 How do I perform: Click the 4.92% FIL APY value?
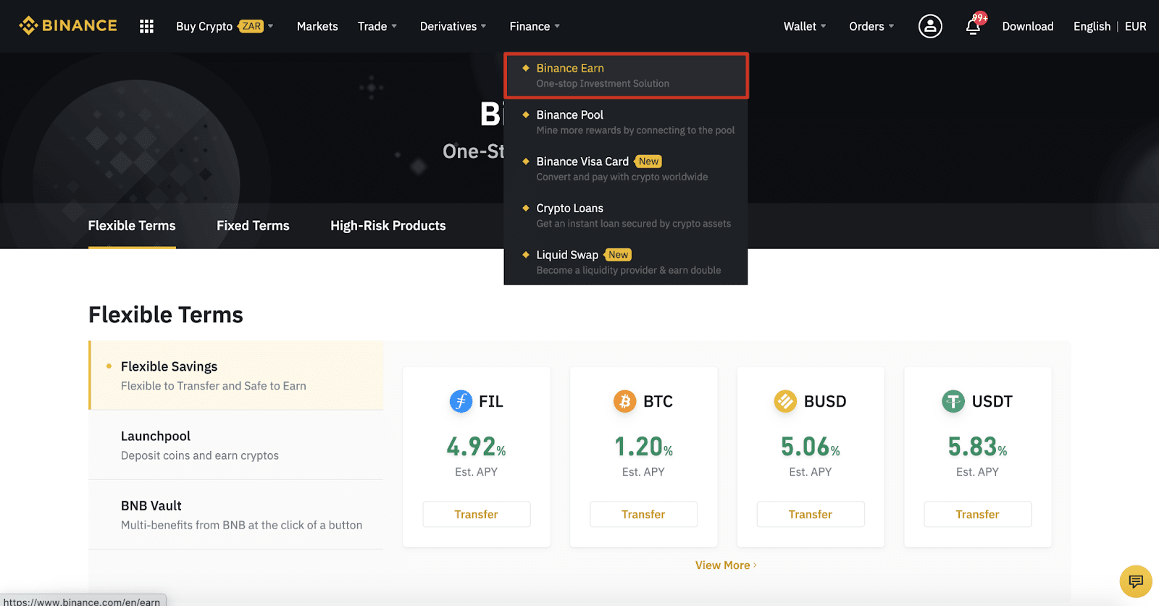477,447
